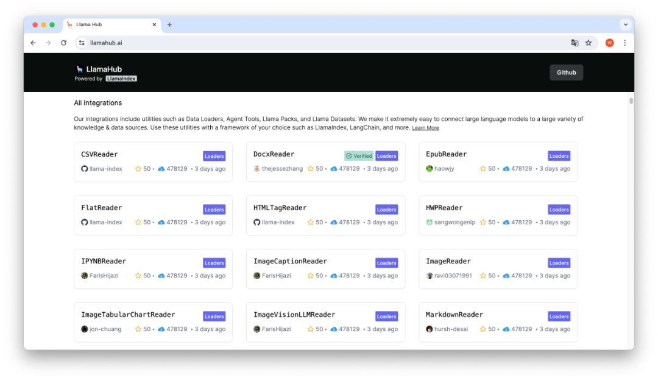This screenshot has height=381, width=658.
Task: Follow the Learn More link
Action: [x=425, y=127]
